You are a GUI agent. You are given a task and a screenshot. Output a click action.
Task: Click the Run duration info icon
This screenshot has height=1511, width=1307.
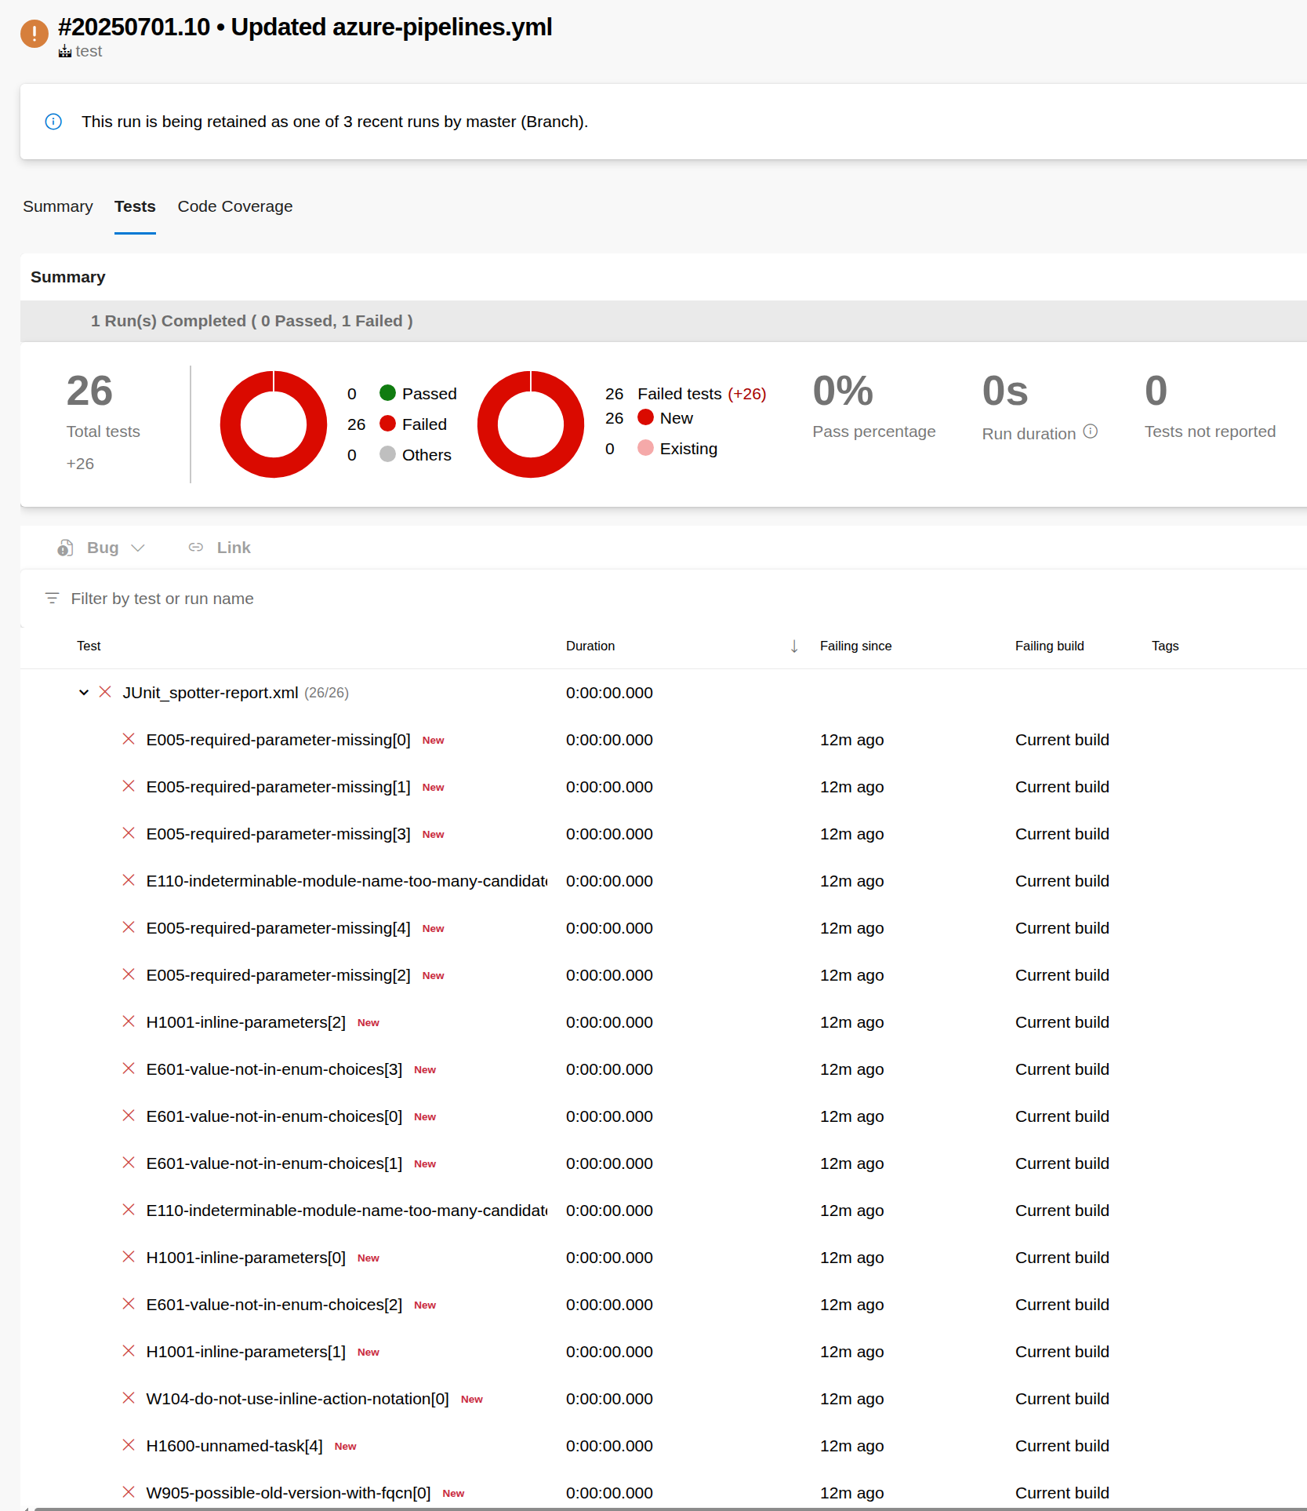(x=1090, y=431)
